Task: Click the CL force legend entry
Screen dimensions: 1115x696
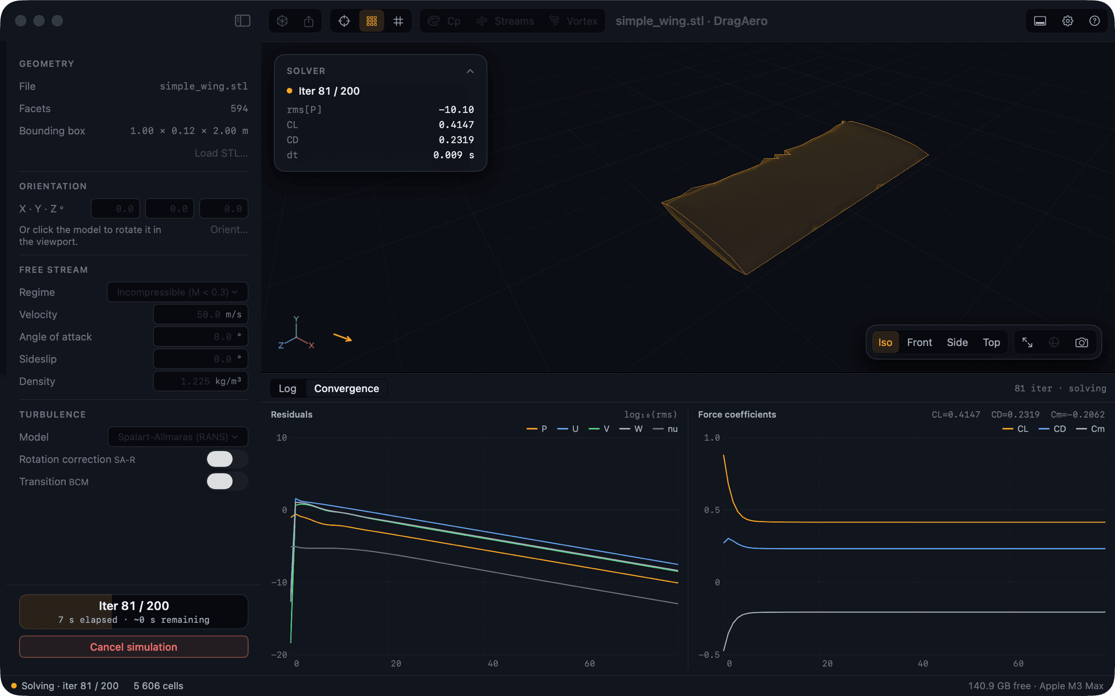Action: pos(1014,428)
